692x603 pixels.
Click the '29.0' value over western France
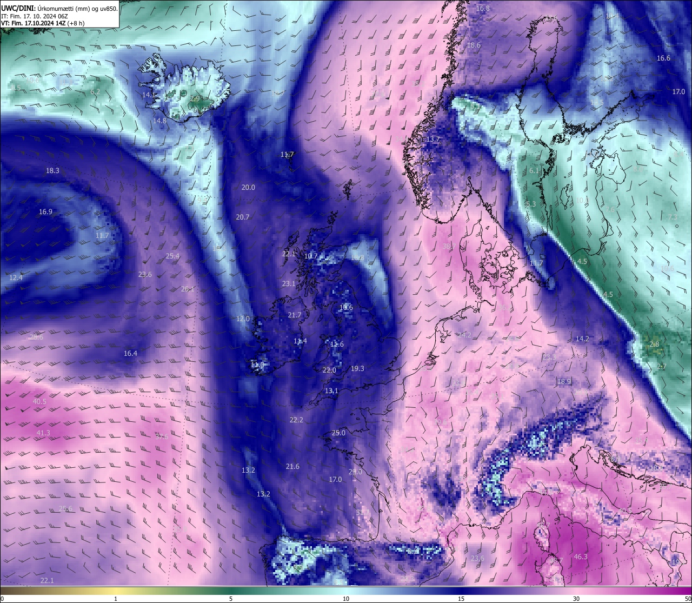(x=355, y=472)
